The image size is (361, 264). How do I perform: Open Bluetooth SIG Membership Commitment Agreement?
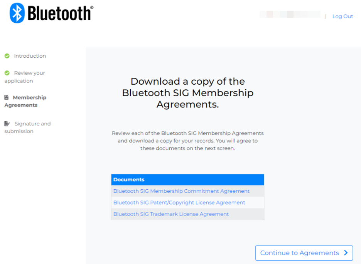pyautogui.click(x=181, y=191)
